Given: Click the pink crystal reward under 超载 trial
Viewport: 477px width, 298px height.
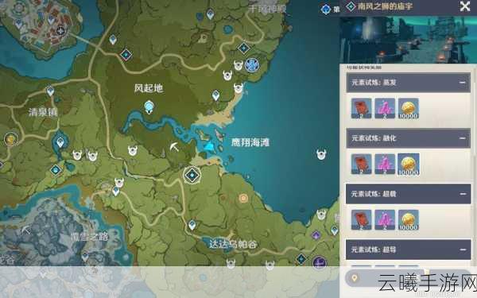Looking at the screenshot, I should [x=385, y=219].
